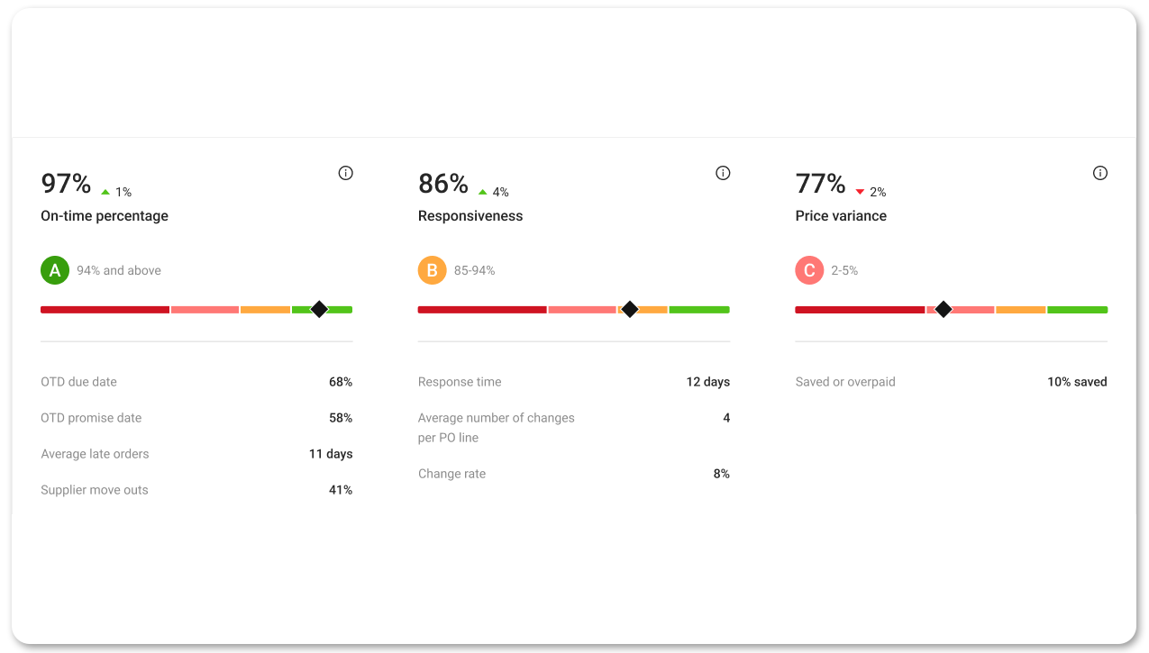Select the diamond marker on the Price variance gauge
Image resolution: width=1149 pixels, height=653 pixels.
pos(943,309)
